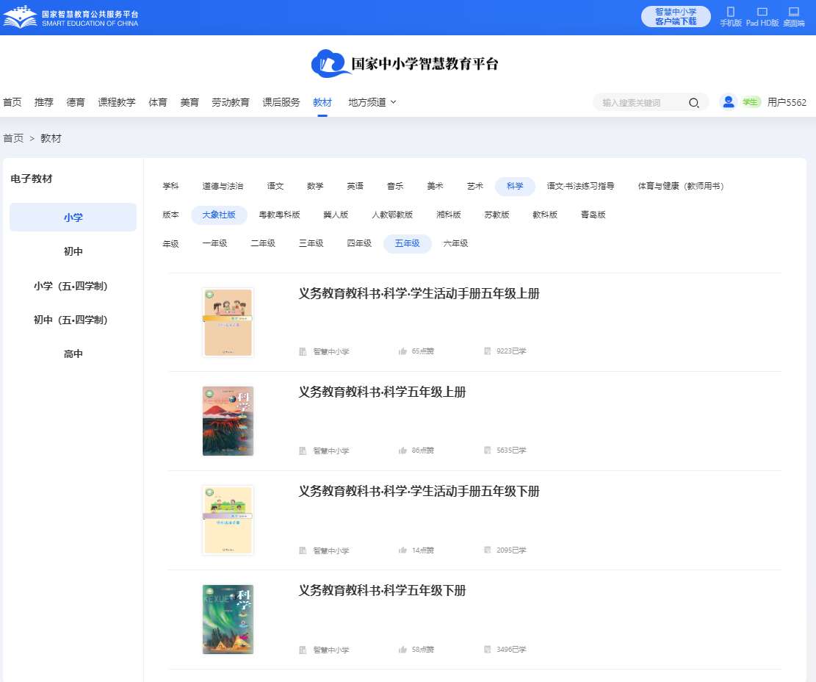Image resolution: width=816 pixels, height=682 pixels.
Task: Filter subject by 科学
Action: point(515,186)
